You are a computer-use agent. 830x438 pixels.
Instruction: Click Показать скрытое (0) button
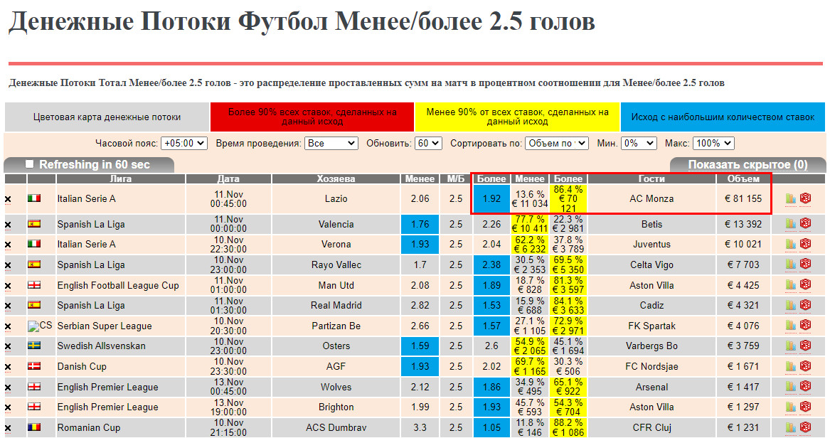coord(747,164)
